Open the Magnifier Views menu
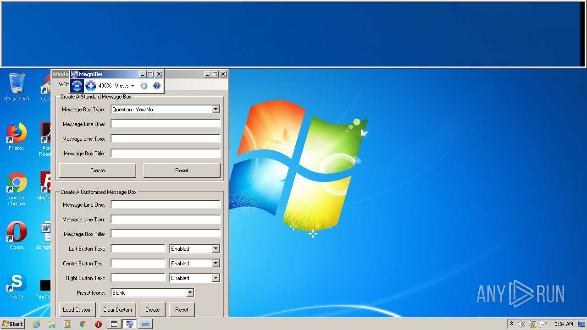This screenshot has height=330, width=587. pos(125,86)
